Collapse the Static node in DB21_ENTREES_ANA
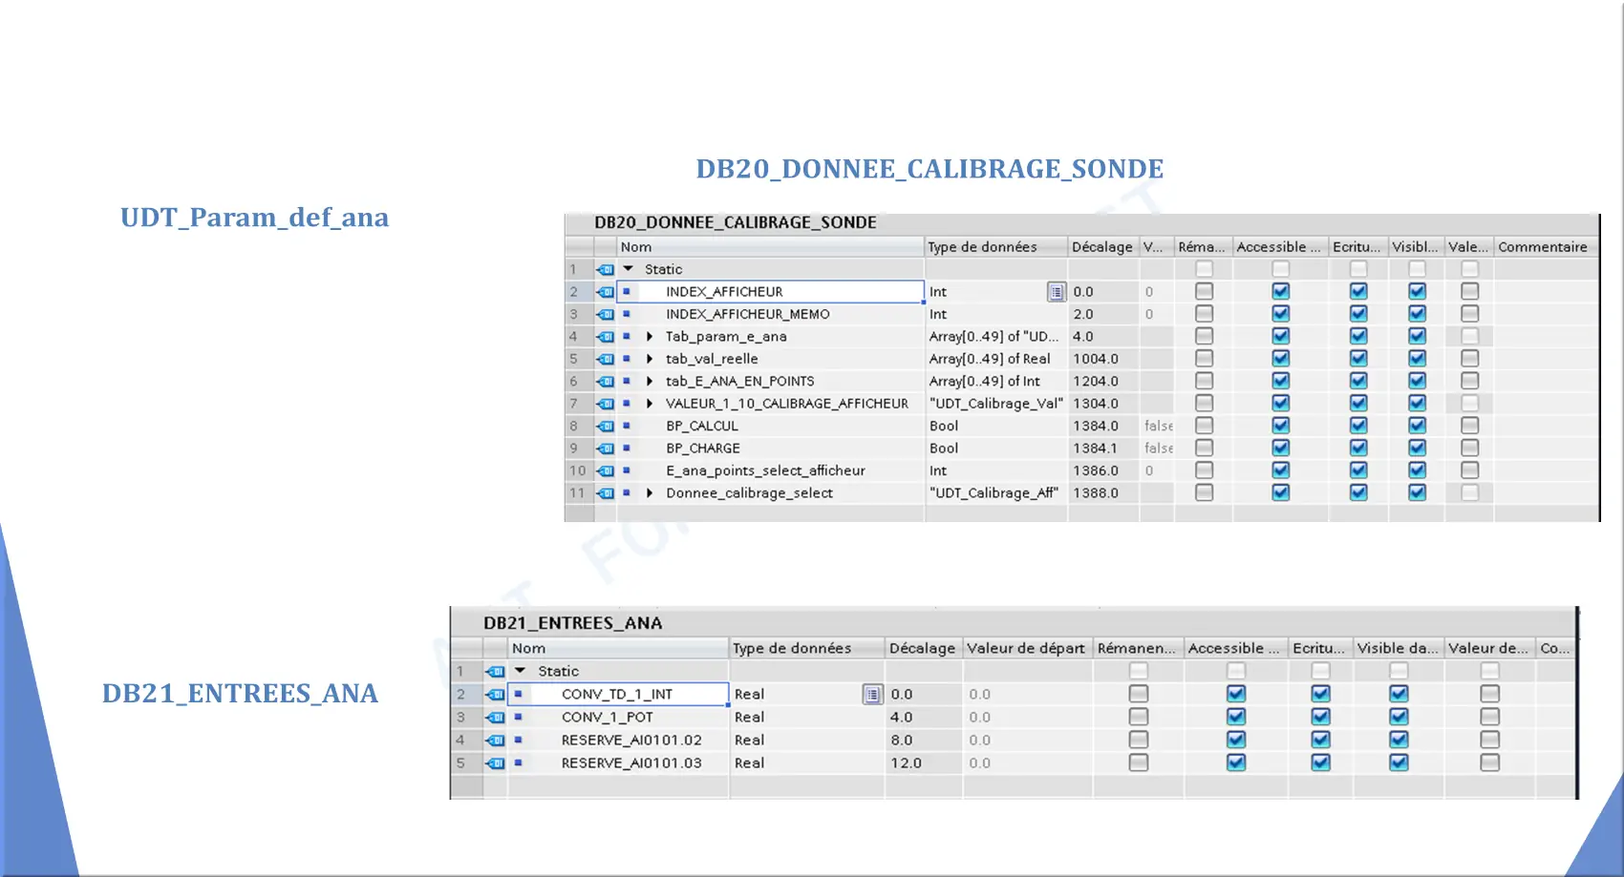This screenshot has height=877, width=1624. pyautogui.click(x=521, y=671)
